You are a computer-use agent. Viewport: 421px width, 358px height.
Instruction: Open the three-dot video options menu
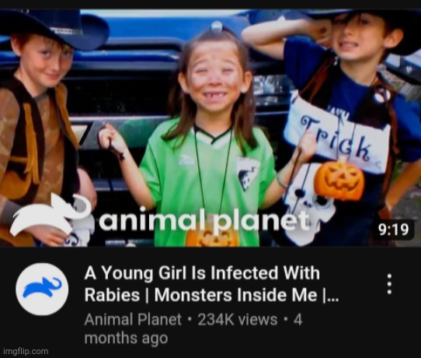[x=389, y=284]
